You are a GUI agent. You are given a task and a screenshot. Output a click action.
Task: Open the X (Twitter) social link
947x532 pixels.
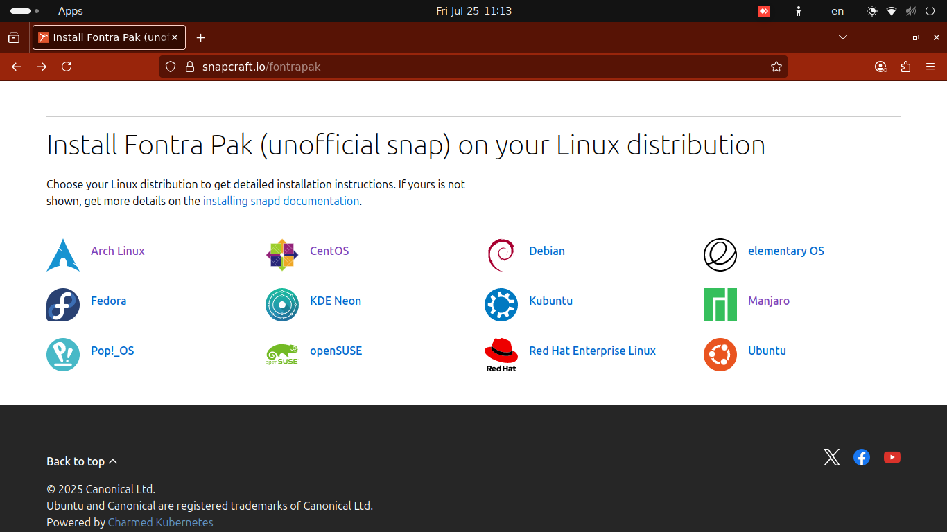click(832, 457)
